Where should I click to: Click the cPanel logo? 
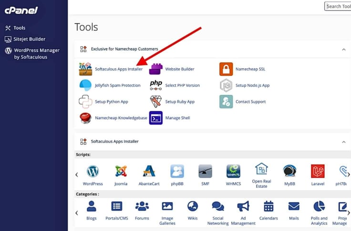(21, 10)
